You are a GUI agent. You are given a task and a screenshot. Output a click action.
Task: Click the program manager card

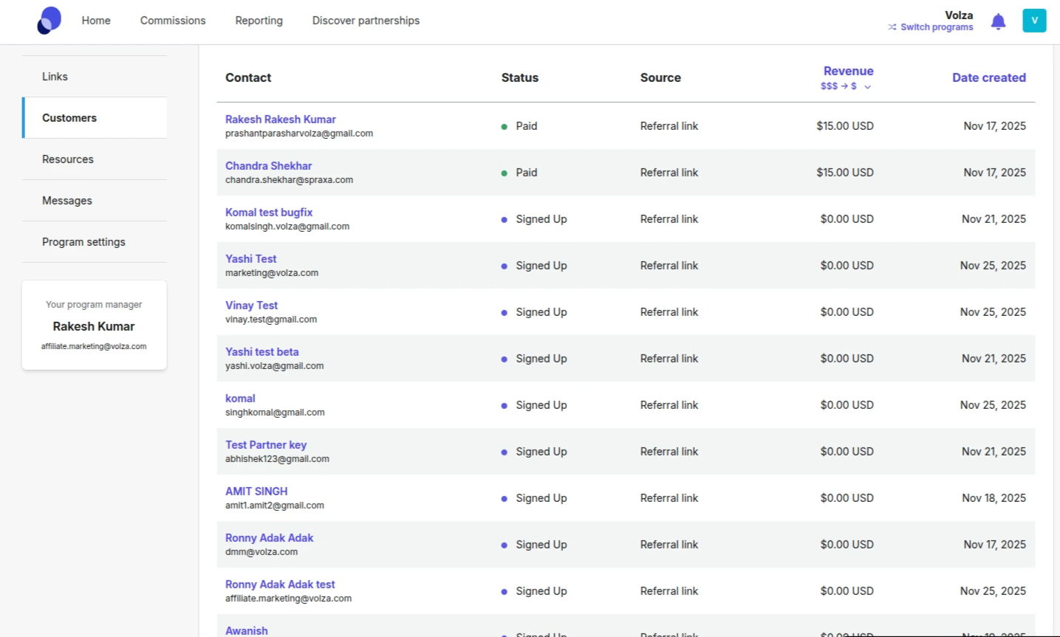point(94,325)
